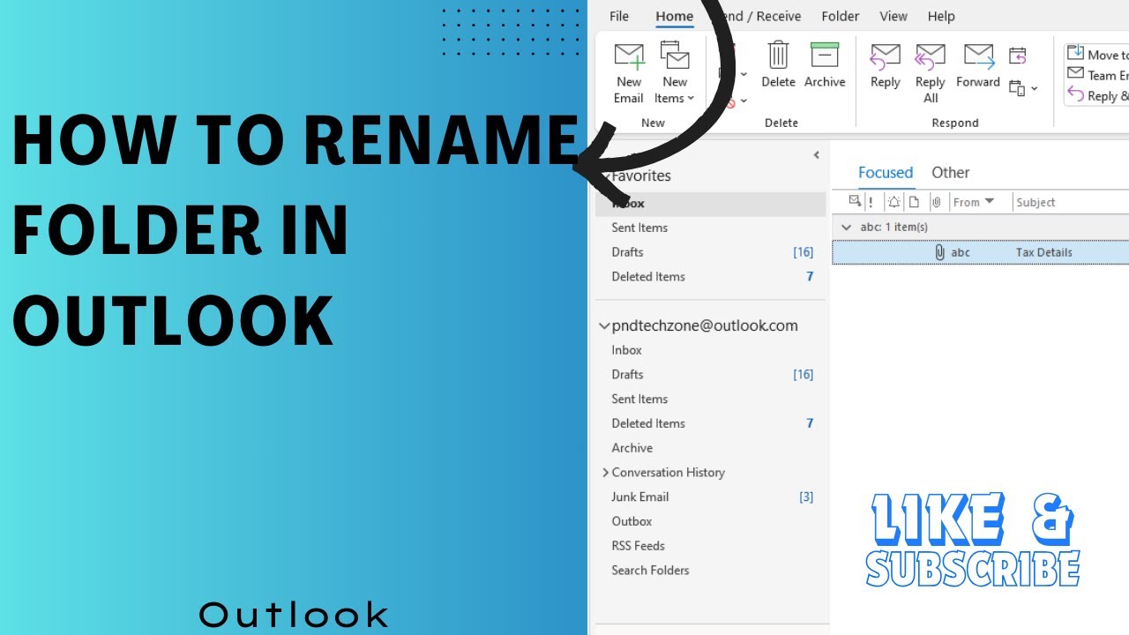Screen dimensions: 1129x635
Task: Select the Tax Details email row
Action: point(980,252)
